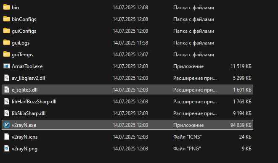Click the v2rayN.exe file name
Screen dimensions: 278x163
[24, 125]
